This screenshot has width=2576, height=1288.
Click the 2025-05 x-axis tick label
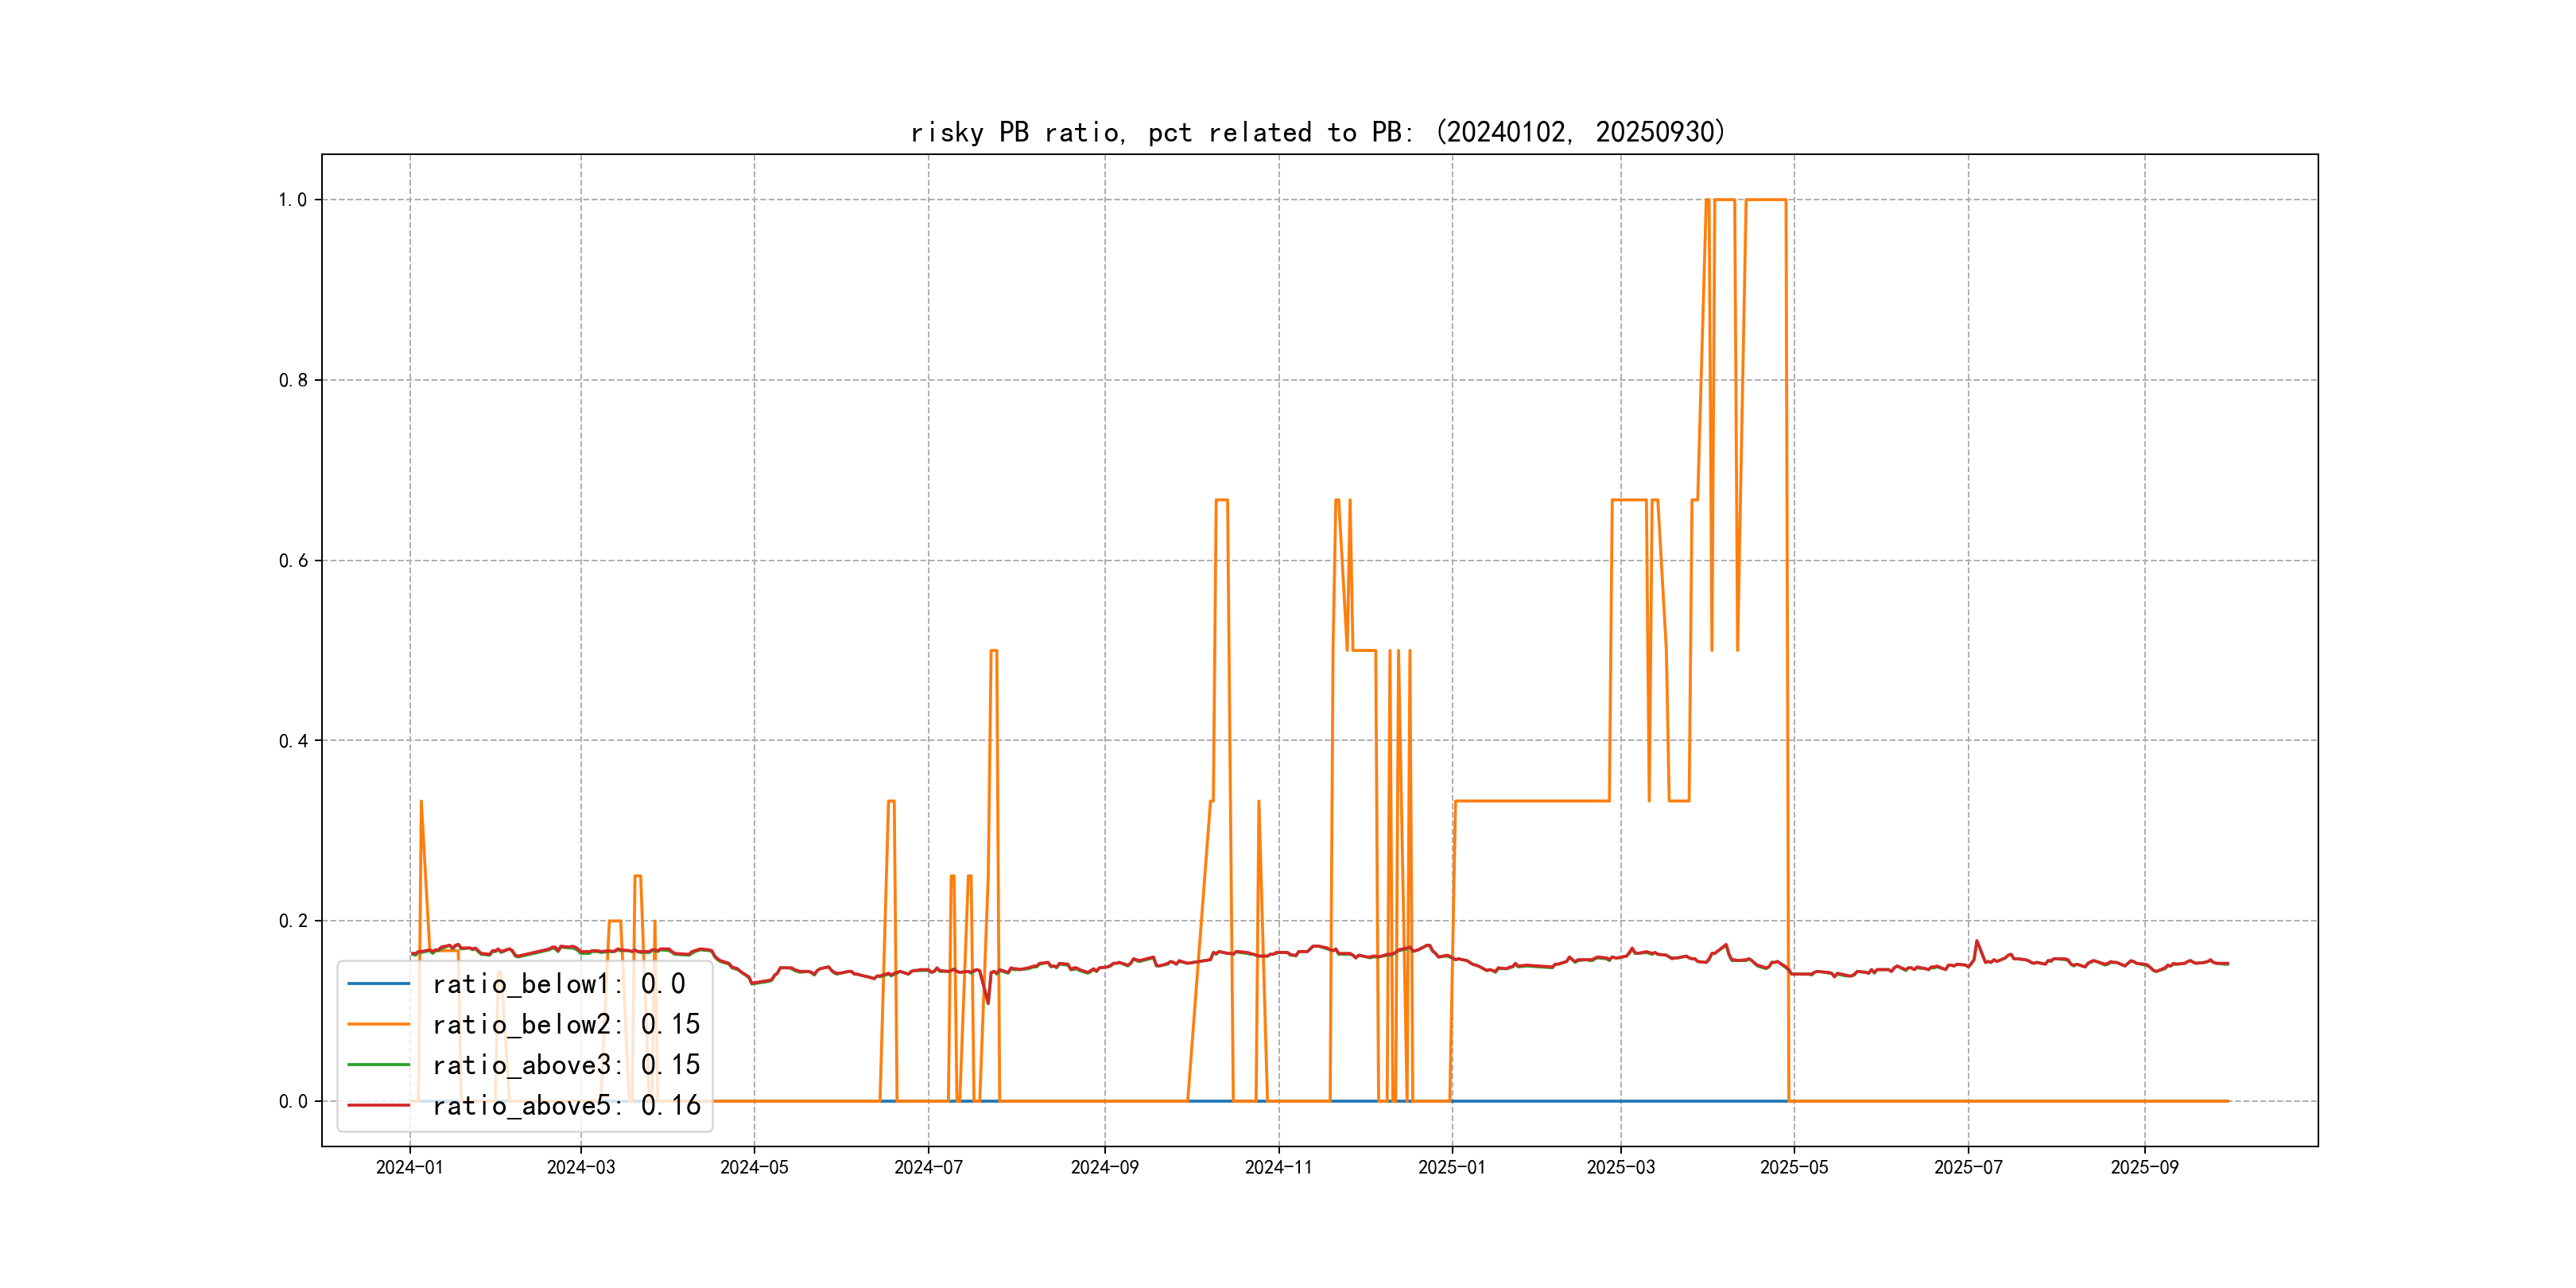pos(1794,1167)
